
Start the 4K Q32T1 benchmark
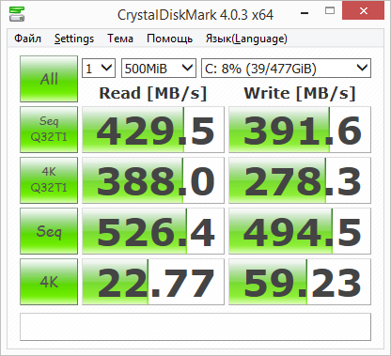(49, 180)
